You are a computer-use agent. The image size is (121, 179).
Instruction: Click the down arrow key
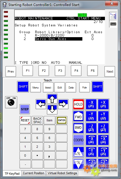[x=52, y=109]
